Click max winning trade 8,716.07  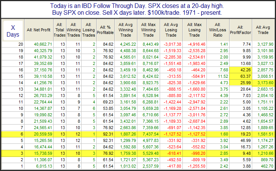pyautogui.click(x=151, y=63)
